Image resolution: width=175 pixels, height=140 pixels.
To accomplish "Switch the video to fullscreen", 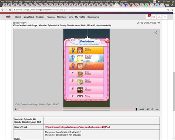I will coord(157,109).
